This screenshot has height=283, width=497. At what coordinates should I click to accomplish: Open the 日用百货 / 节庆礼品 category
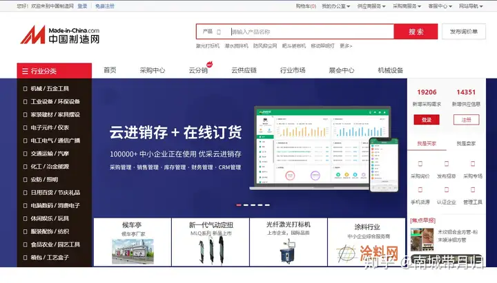click(55, 193)
